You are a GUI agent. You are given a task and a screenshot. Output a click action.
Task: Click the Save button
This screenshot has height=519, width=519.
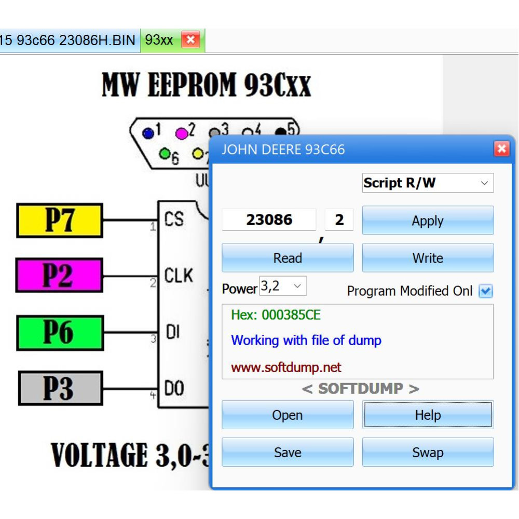(x=288, y=452)
